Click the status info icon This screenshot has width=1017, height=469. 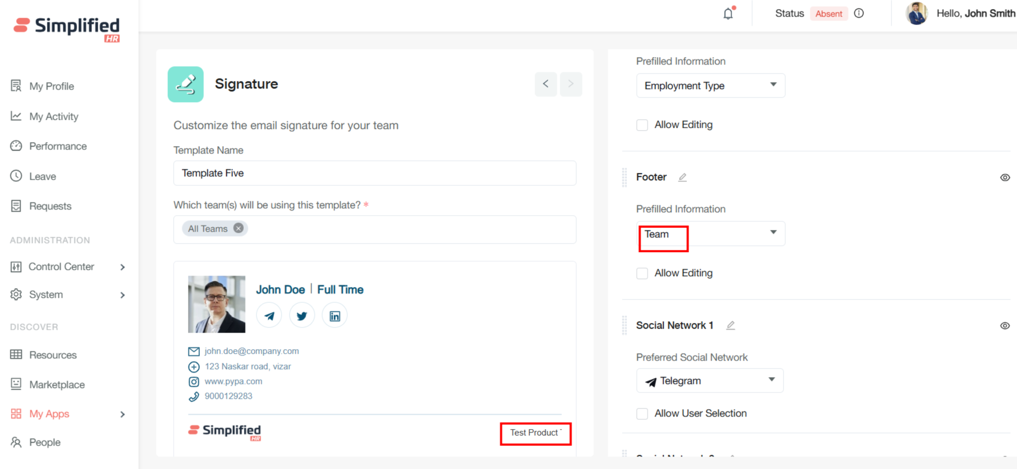pos(859,14)
